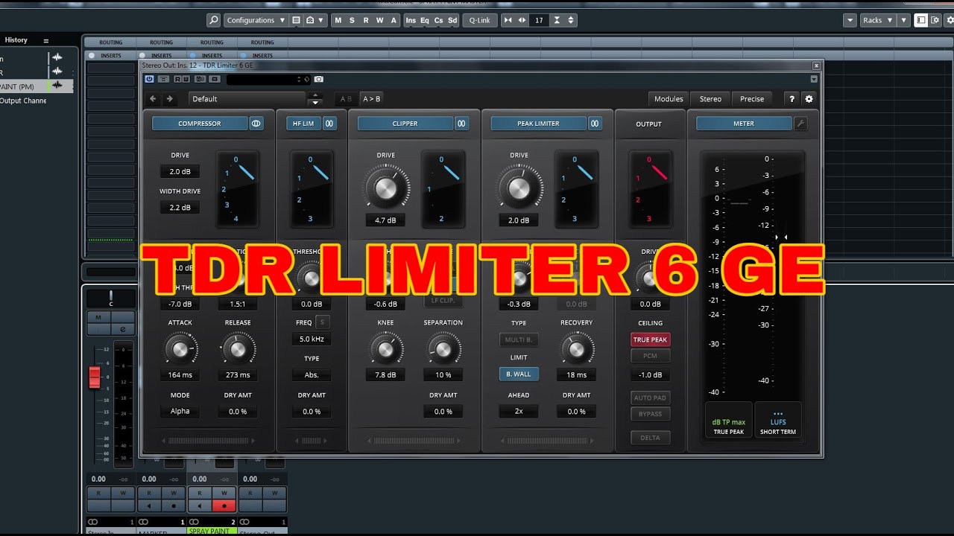This screenshot has width=954, height=536.
Task: Click HF LIM link icon
Action: (329, 124)
